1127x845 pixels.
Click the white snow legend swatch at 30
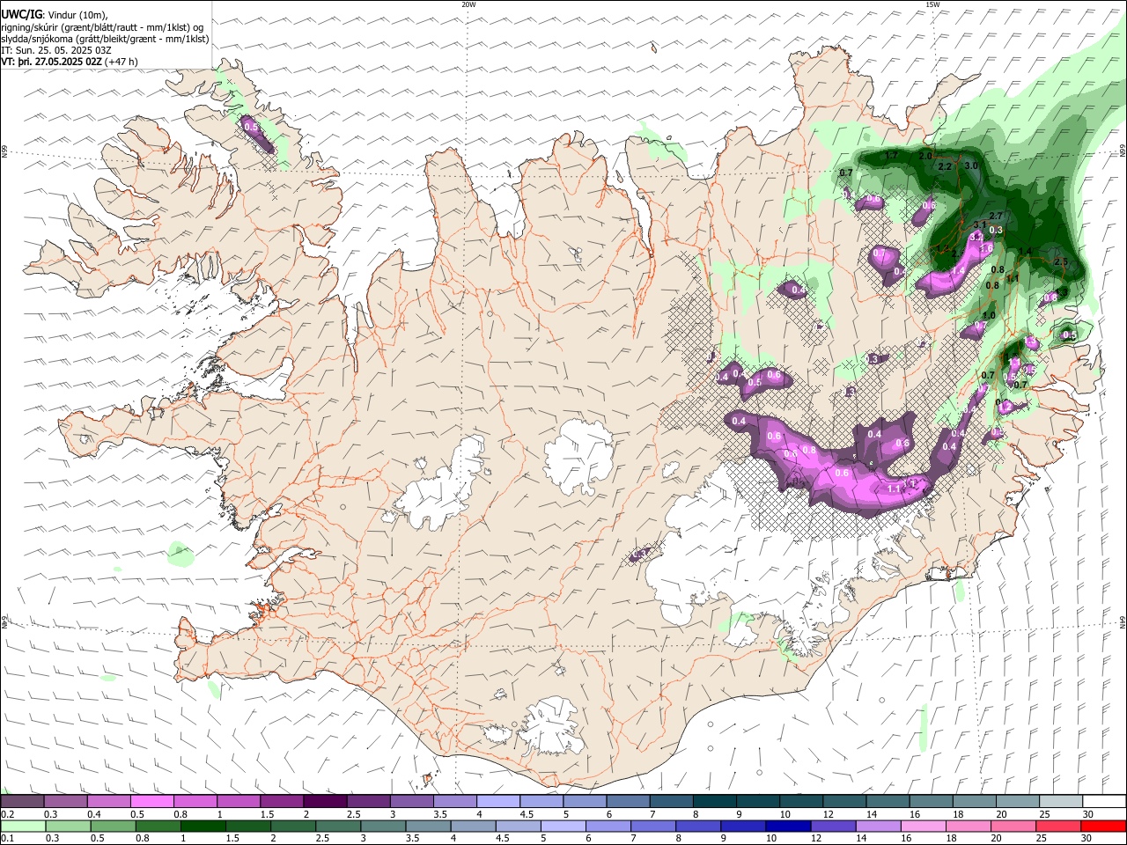point(1104,801)
